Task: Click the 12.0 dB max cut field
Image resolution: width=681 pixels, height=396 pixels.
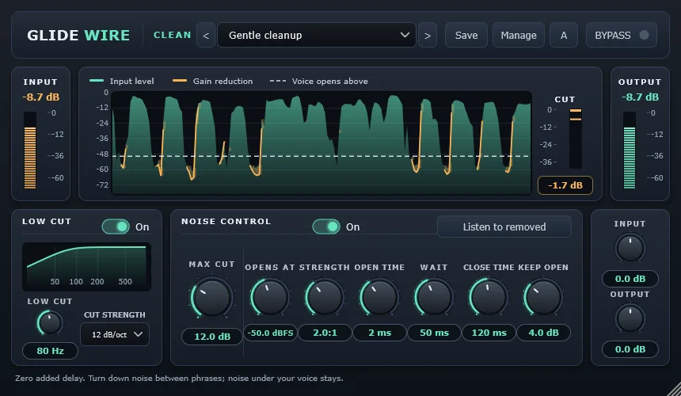Action: click(x=212, y=337)
